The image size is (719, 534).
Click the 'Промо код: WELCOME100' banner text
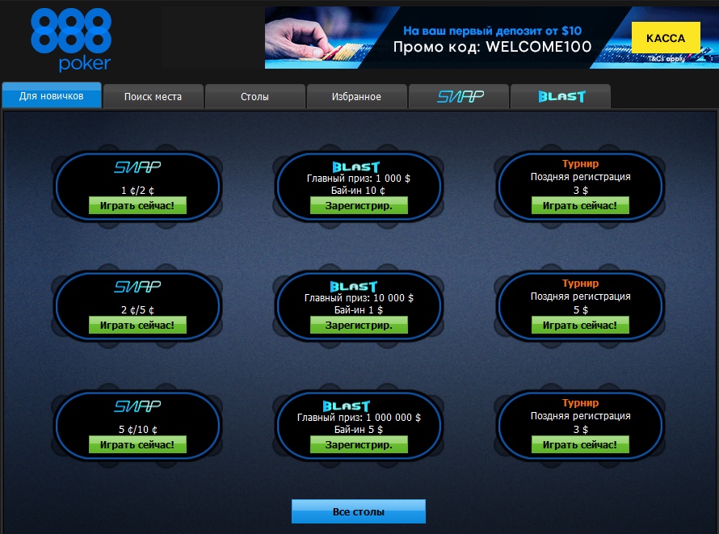tap(493, 47)
